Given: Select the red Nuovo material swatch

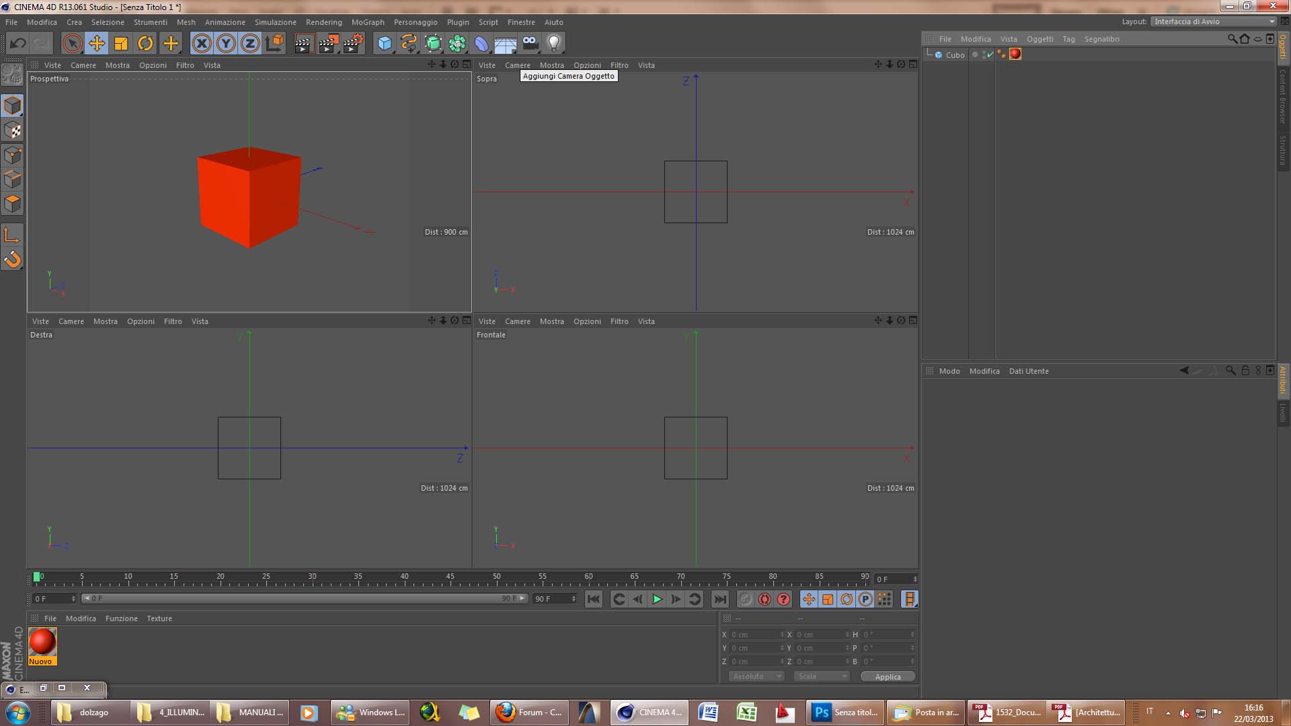Looking at the screenshot, I should click(42, 643).
